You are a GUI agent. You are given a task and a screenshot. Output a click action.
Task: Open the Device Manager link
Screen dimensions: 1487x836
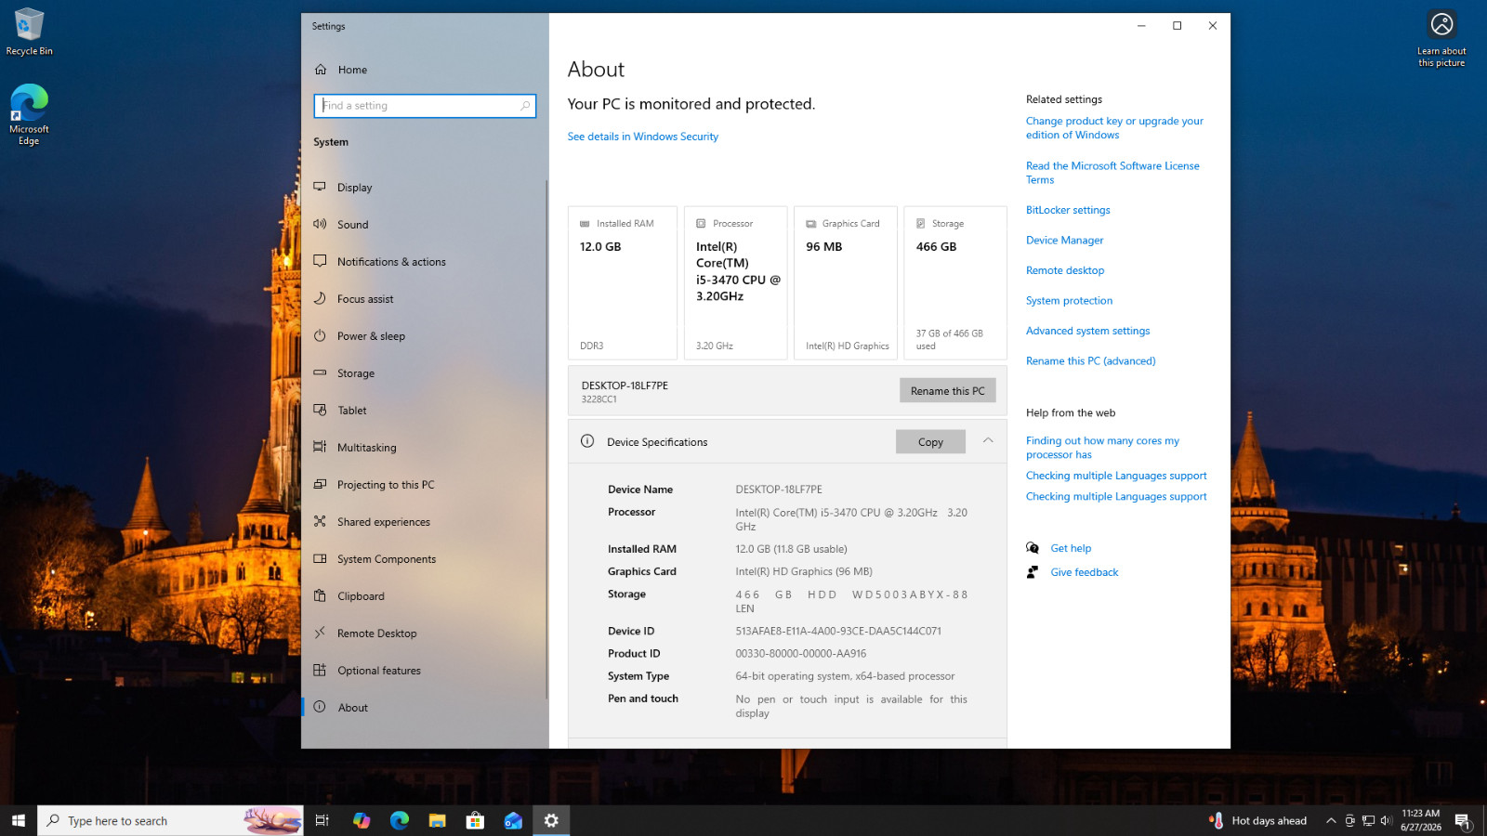(x=1064, y=240)
